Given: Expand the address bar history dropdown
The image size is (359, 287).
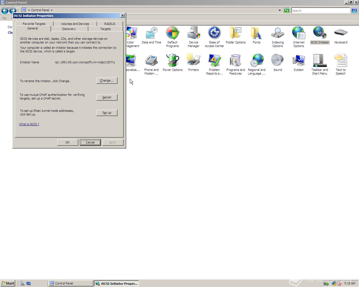Looking at the screenshot, I should 280,10.
